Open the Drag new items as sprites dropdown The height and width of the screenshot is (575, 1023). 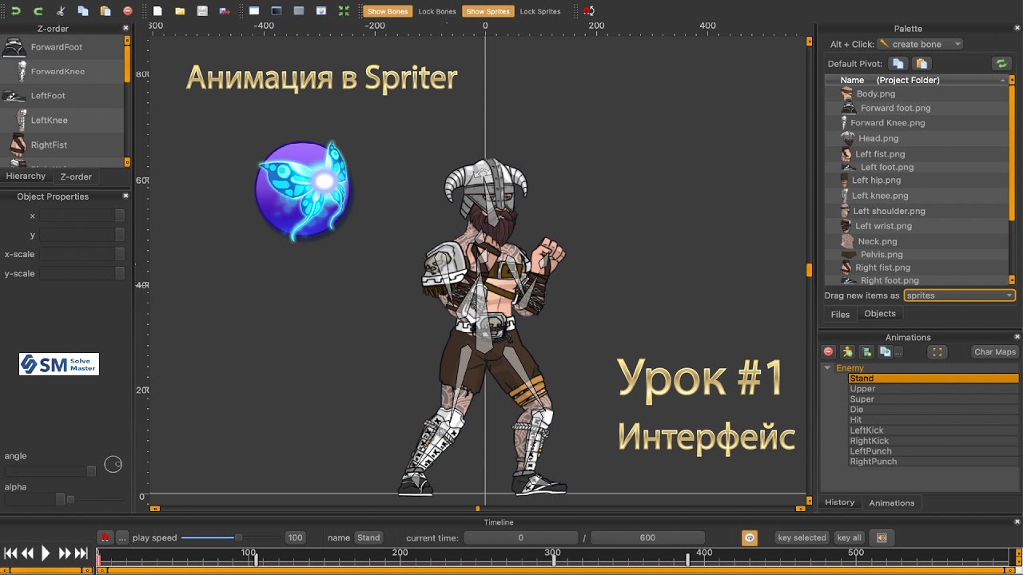(x=959, y=295)
